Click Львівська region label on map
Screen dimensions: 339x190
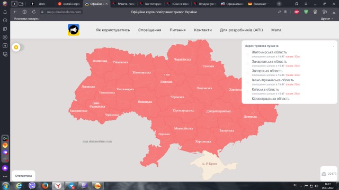tap(88, 87)
